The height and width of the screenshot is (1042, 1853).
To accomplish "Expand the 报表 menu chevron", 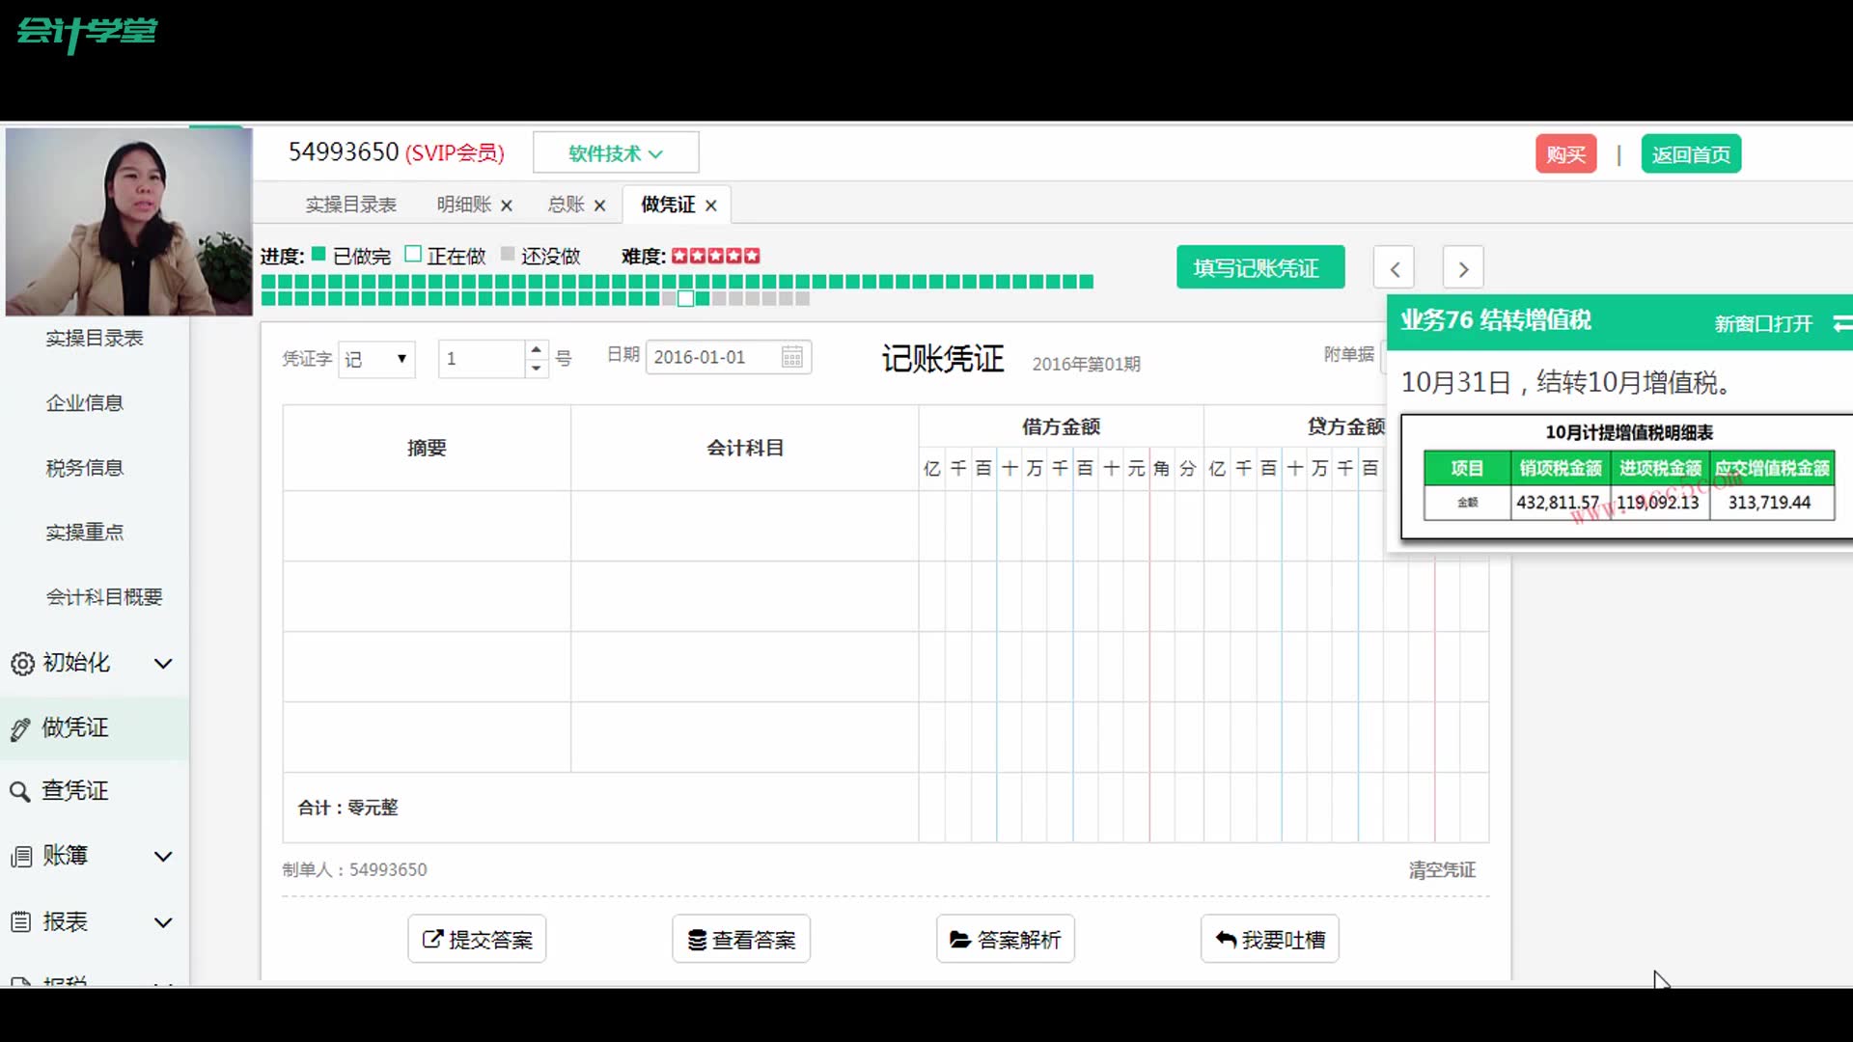I will [x=163, y=922].
